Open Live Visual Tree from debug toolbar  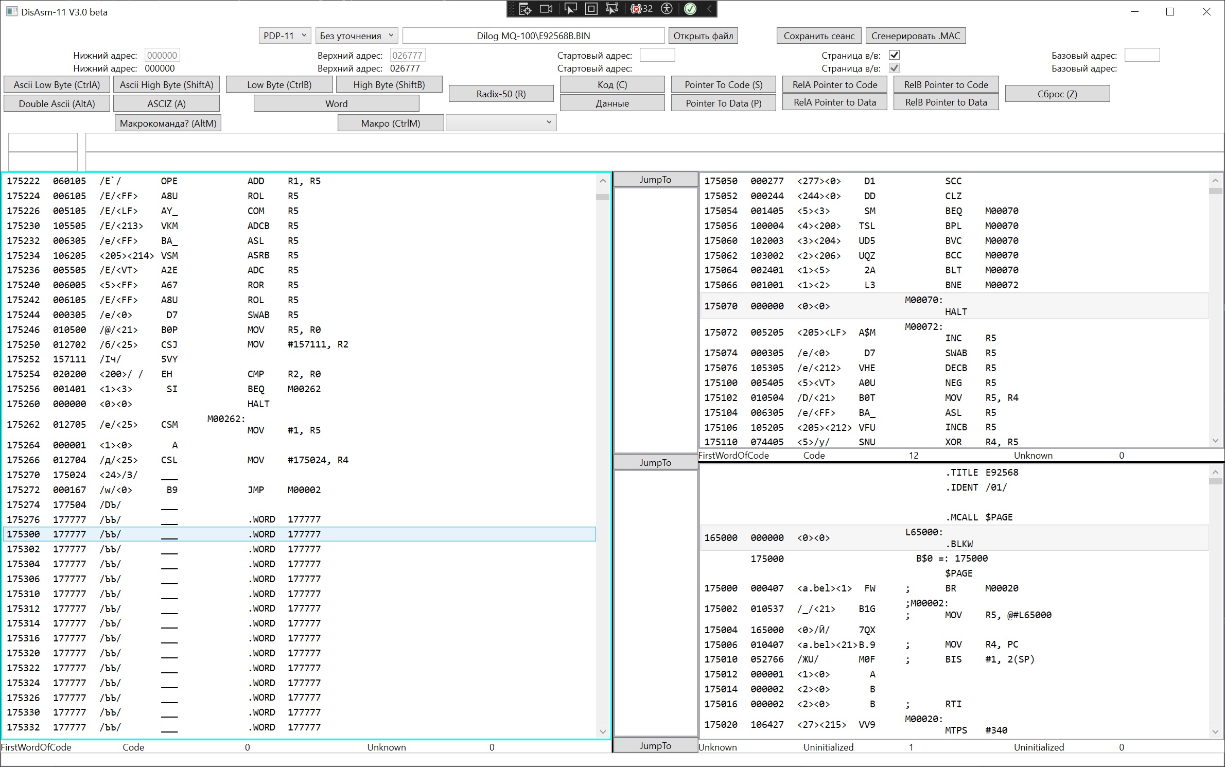[524, 9]
